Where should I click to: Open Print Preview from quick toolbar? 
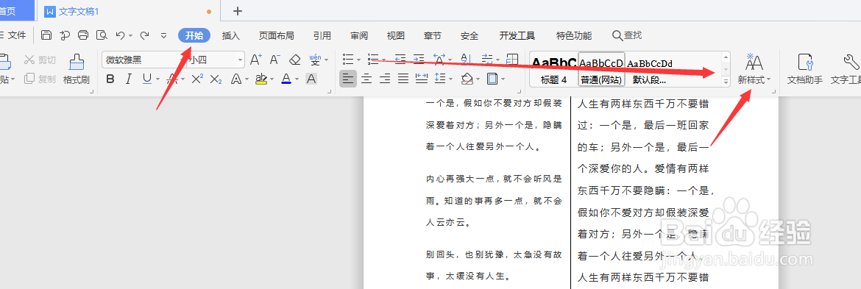pyautogui.click(x=102, y=35)
